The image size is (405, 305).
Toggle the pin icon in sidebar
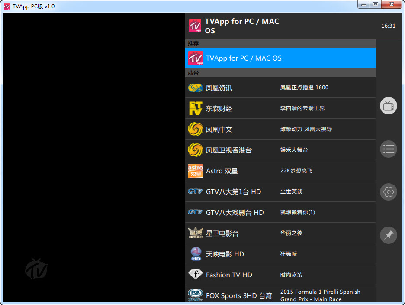click(388, 235)
